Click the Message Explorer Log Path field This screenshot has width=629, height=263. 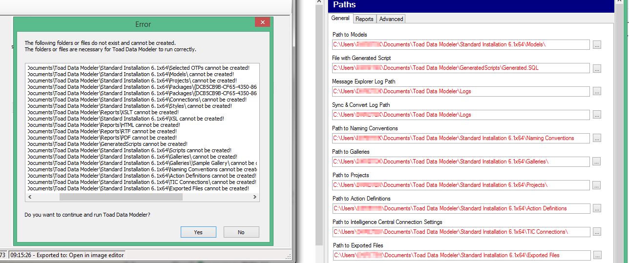(461, 91)
